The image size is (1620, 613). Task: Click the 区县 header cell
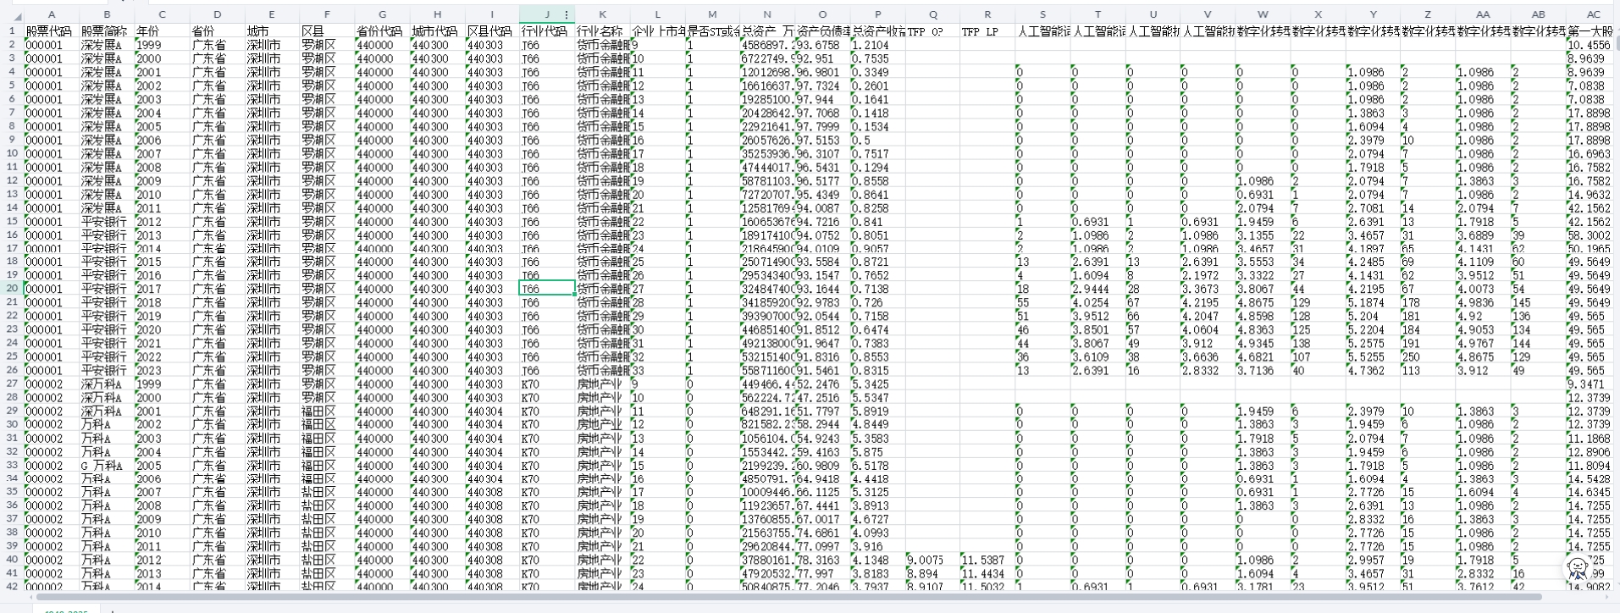(327, 31)
